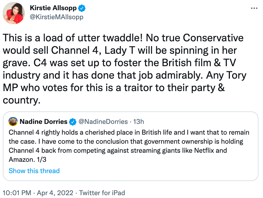Click the verified badge beside Kirstie Allsopp
The height and width of the screenshot is (198, 263).
tap(82, 8)
